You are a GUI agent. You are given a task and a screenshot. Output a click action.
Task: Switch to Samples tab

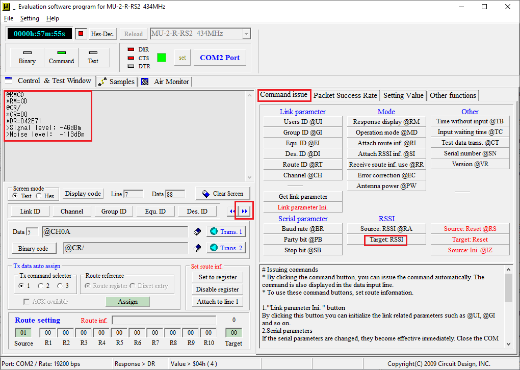117,82
